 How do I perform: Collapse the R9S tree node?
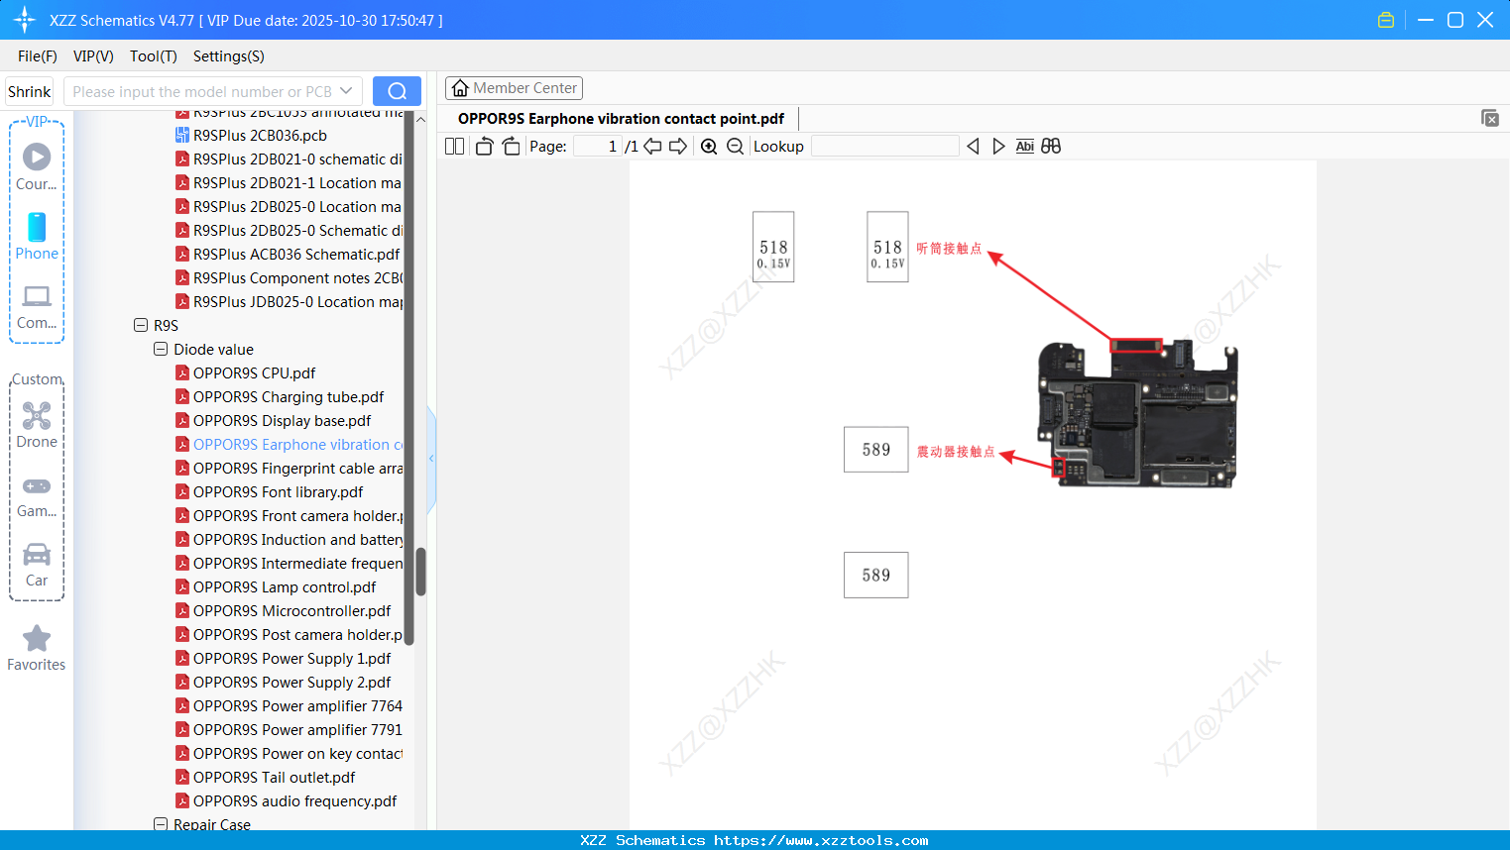(x=140, y=325)
